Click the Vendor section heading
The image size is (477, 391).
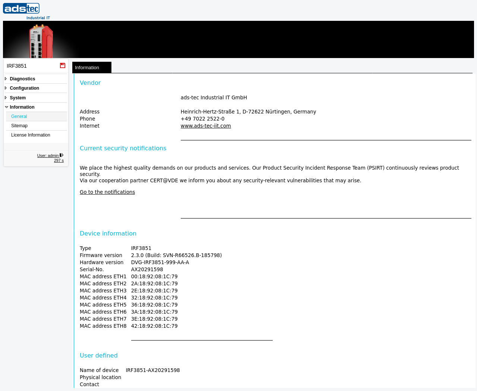click(90, 83)
